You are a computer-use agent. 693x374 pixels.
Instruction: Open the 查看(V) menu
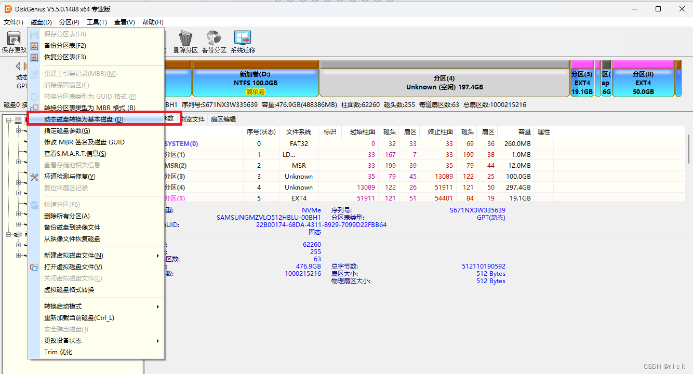coord(124,22)
